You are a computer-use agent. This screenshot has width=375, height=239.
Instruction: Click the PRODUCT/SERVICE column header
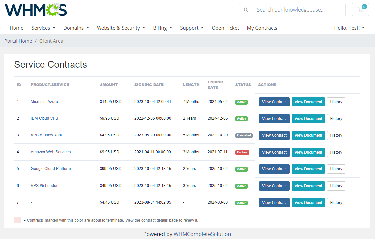pos(50,85)
